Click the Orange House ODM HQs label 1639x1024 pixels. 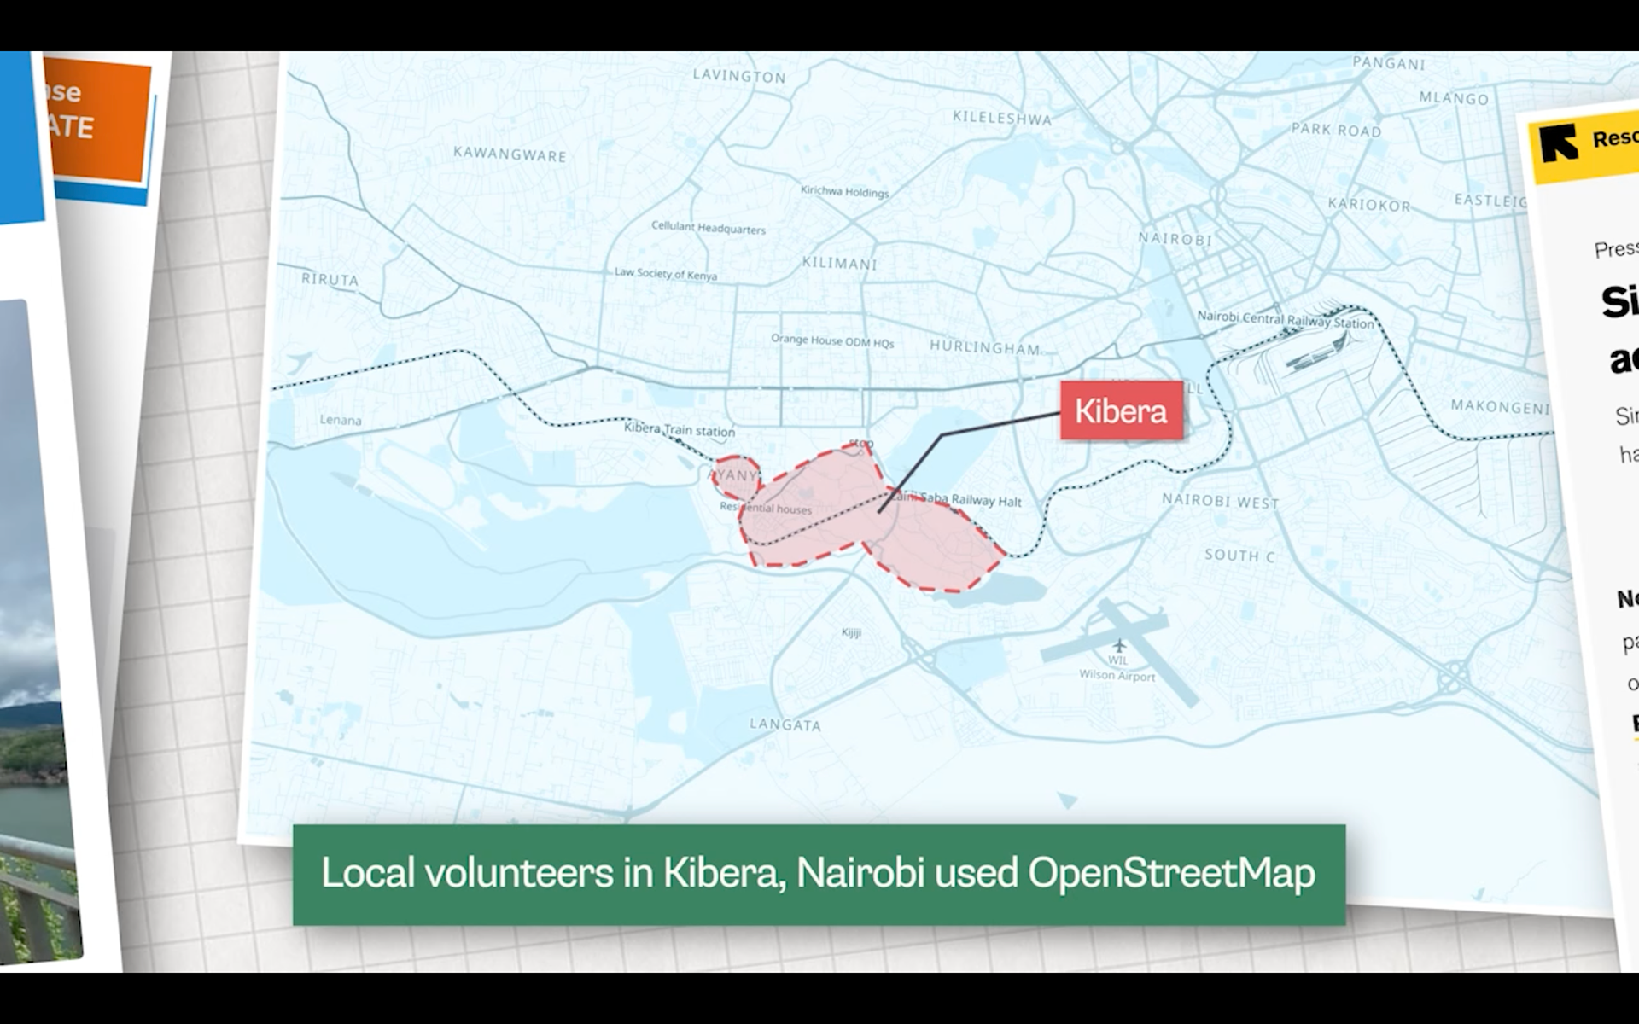coord(832,340)
